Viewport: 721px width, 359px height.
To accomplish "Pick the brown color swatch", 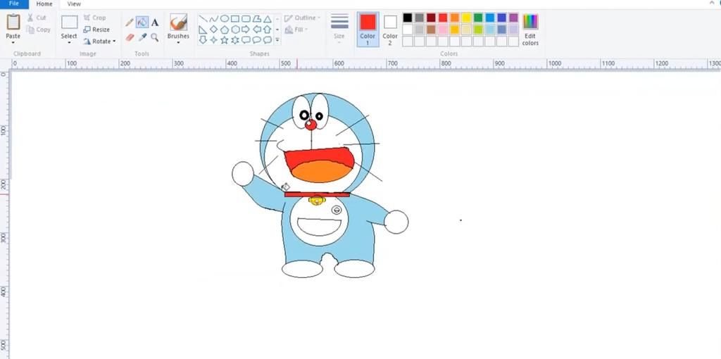I will click(x=431, y=30).
